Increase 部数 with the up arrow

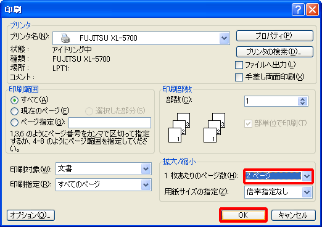[302, 99]
